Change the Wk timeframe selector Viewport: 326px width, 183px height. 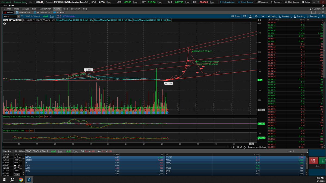click(263, 16)
